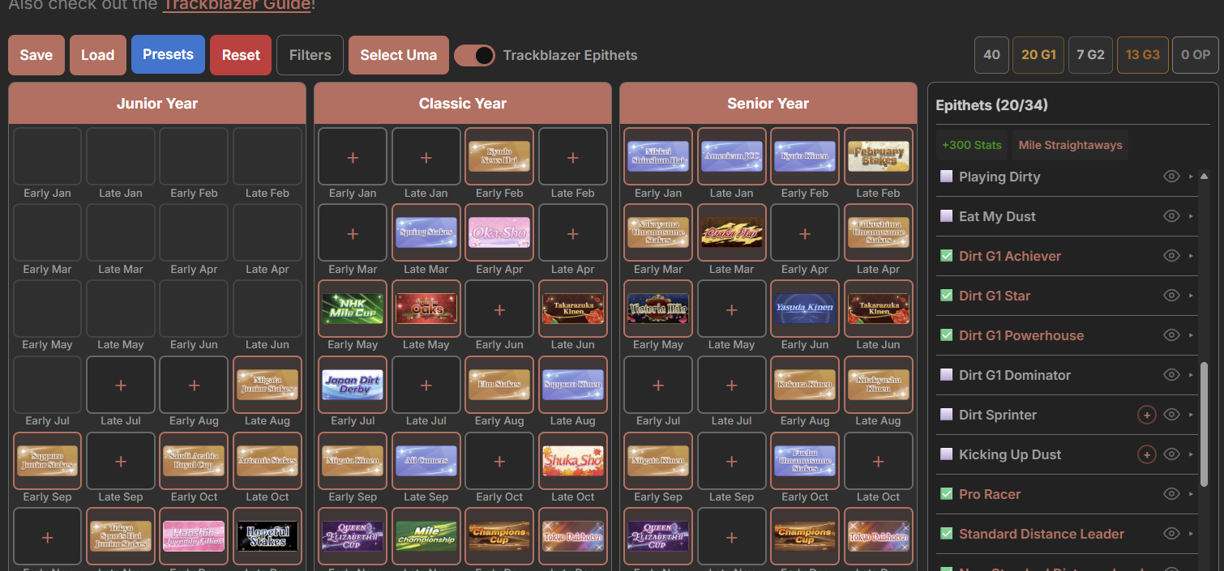Toggle the Trackblazer Epithets switch
The height and width of the screenshot is (571, 1224).
coord(474,55)
